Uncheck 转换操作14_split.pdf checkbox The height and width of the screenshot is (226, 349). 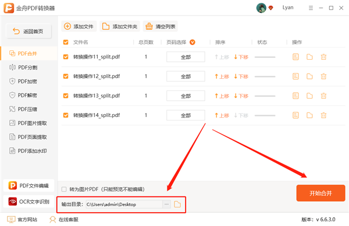(66, 115)
